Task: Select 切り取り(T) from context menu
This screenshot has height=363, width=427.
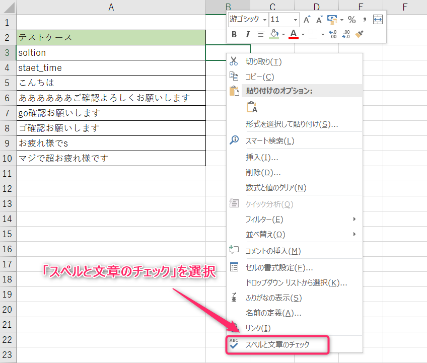Action: click(295, 61)
